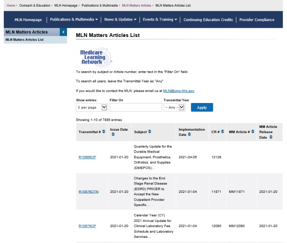Collapse the MLN Matters Articles sidebar arrow
The width and height of the screenshot is (287, 243).
pyautogui.click(x=64, y=32)
